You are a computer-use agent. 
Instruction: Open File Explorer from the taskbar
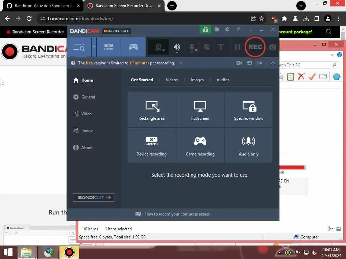(x=26, y=252)
